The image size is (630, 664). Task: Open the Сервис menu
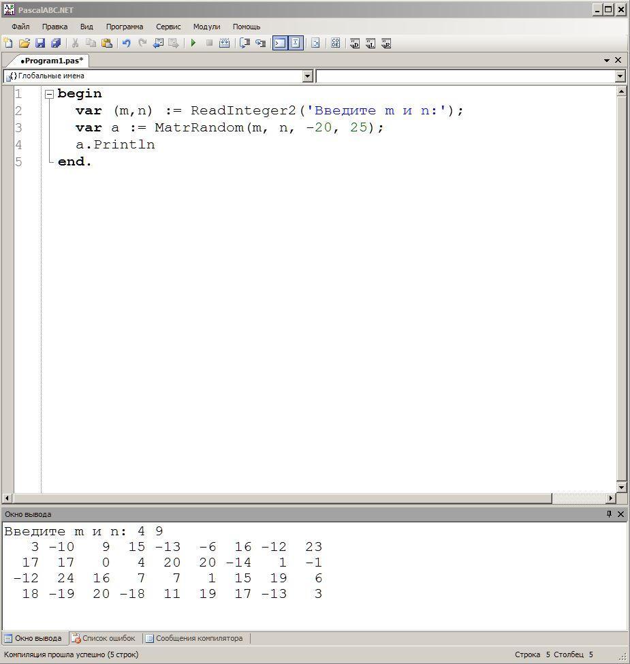pyautogui.click(x=168, y=27)
